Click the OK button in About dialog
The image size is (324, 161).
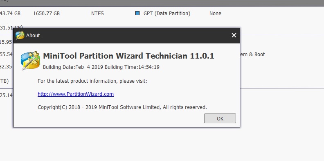point(220,118)
